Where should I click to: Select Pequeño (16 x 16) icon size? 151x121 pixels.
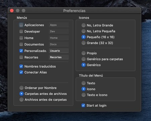(x=84, y=37)
